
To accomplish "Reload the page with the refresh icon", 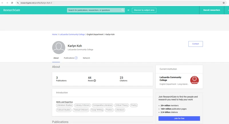I will [12, 3].
